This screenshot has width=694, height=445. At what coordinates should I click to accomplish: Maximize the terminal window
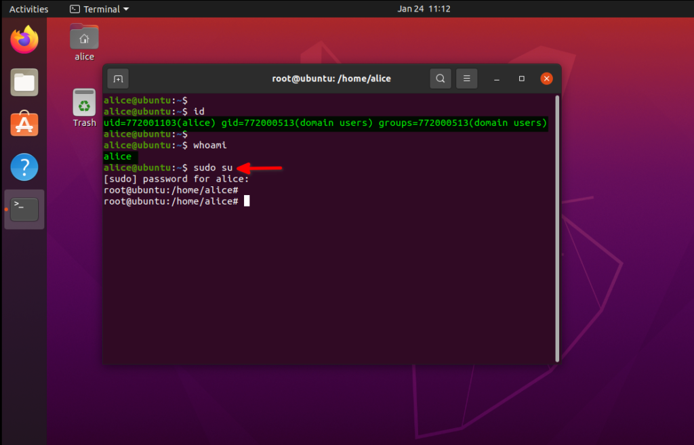point(522,79)
